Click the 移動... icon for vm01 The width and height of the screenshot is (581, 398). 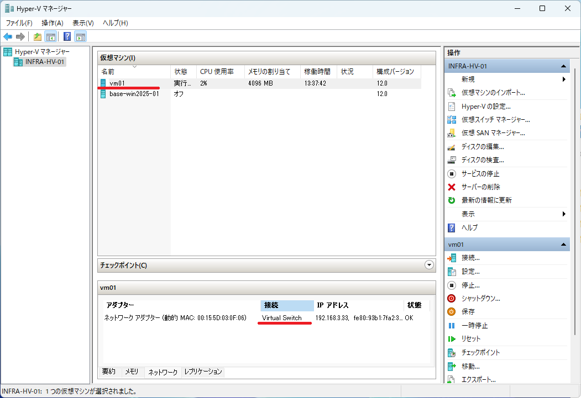(451, 367)
